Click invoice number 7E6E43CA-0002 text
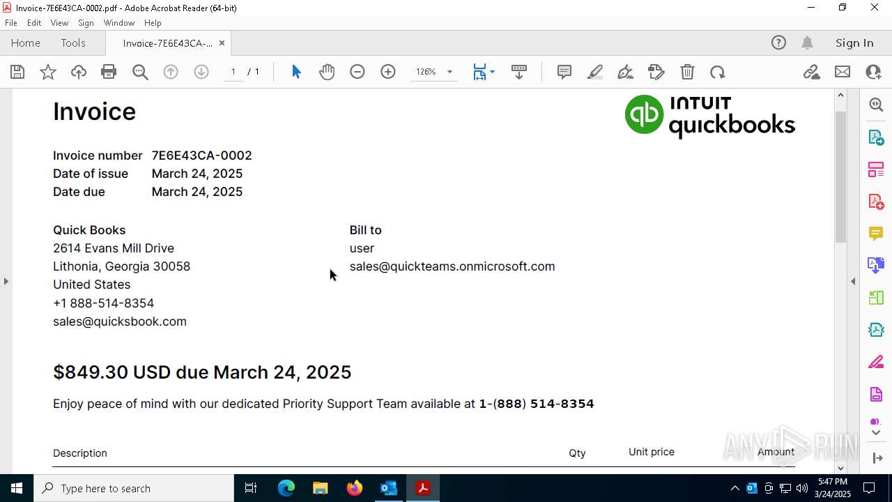Screen dimensions: 892x502 pyautogui.click(x=202, y=155)
